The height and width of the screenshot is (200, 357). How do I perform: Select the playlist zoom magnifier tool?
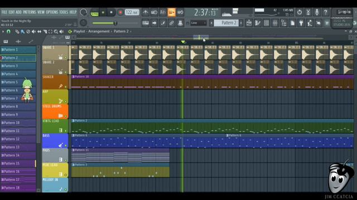pos(56,32)
